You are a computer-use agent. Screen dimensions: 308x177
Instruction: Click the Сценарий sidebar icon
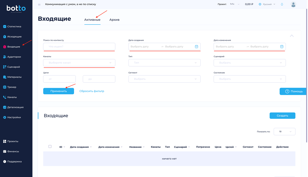[5, 67]
